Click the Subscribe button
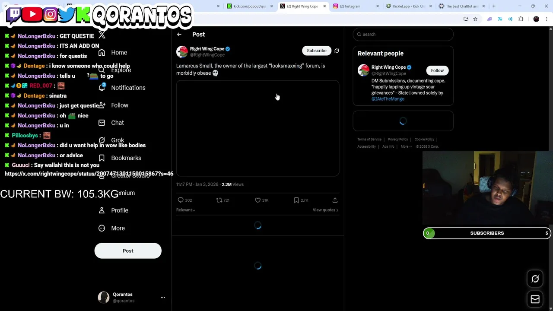The width and height of the screenshot is (553, 311). pos(317,51)
